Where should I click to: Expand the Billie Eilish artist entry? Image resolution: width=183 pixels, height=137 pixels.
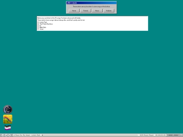pyautogui.click(x=38, y=27)
